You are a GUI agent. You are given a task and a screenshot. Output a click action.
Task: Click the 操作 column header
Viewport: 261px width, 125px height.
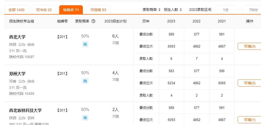(250, 21)
